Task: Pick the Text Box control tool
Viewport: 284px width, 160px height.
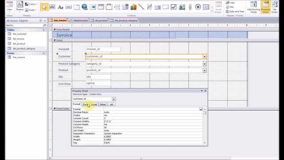Action: 52,7
